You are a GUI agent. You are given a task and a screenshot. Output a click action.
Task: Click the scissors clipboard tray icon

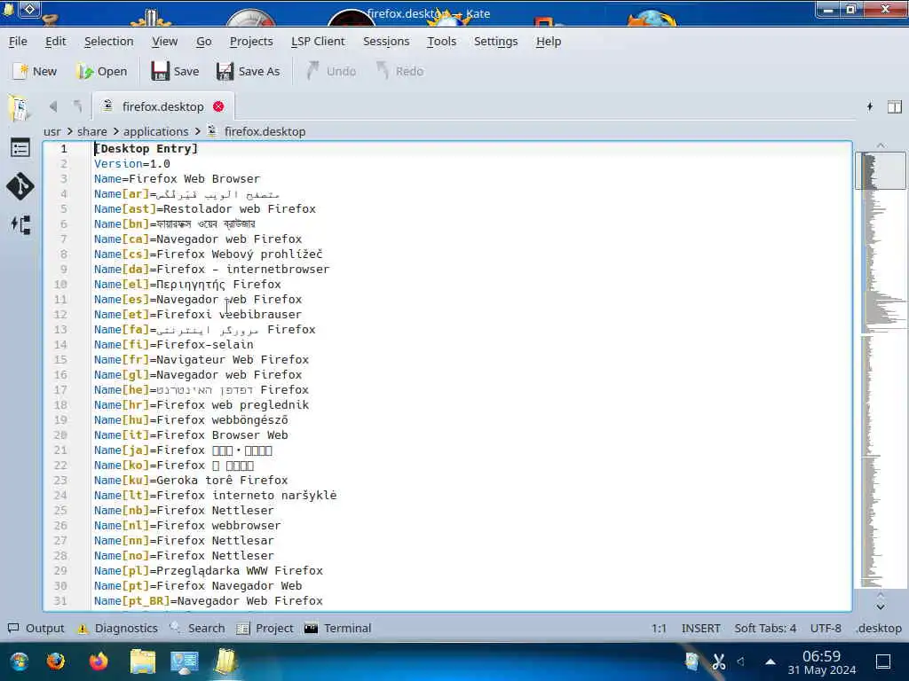tap(719, 661)
